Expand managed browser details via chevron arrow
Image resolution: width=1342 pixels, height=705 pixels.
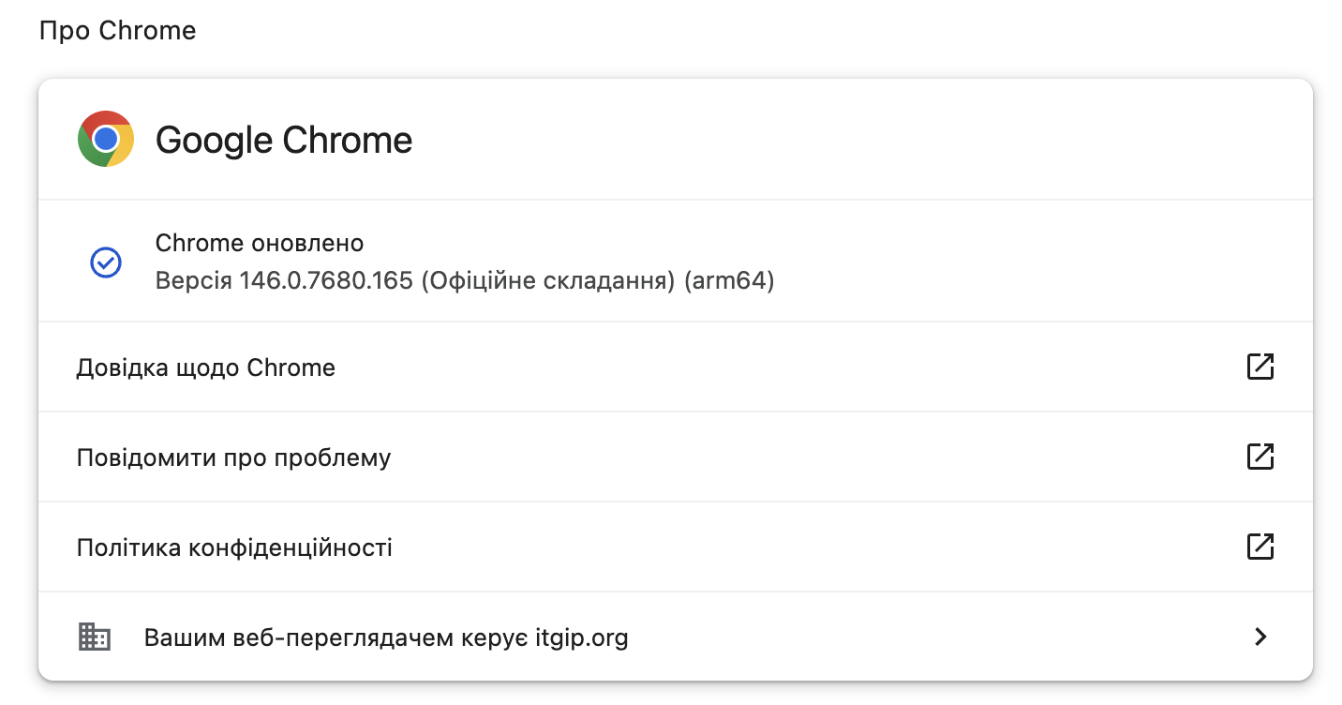pos(1260,637)
